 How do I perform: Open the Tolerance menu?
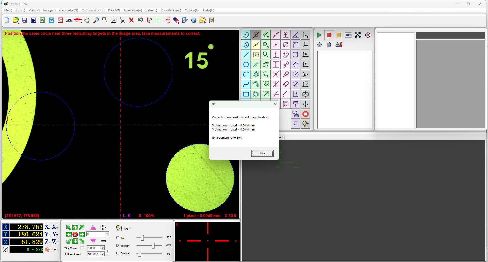coord(133,10)
